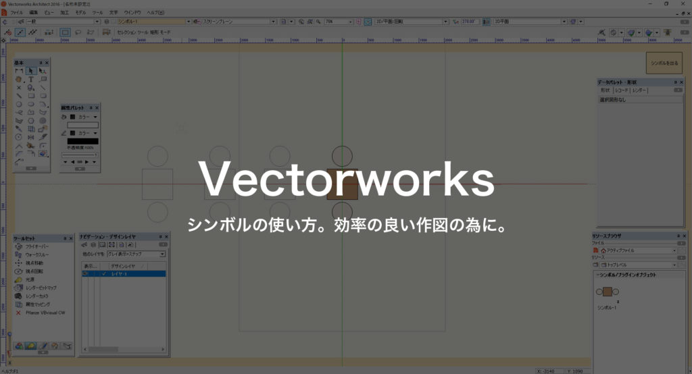692x374 pixels.
Task: Open the ウインドウ menu
Action: point(132,12)
